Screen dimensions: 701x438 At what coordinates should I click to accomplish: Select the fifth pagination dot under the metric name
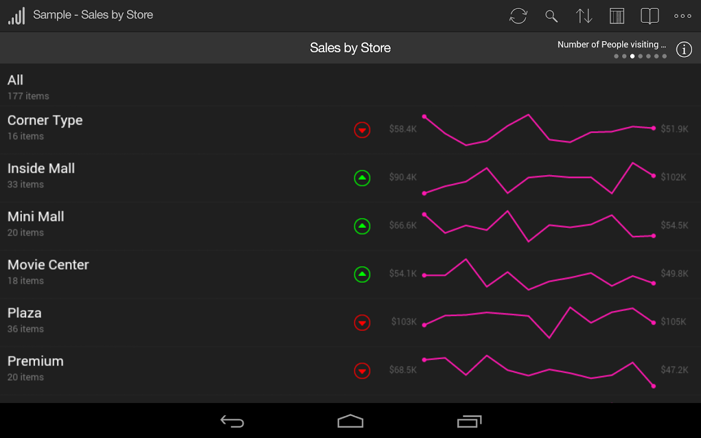tap(648, 56)
